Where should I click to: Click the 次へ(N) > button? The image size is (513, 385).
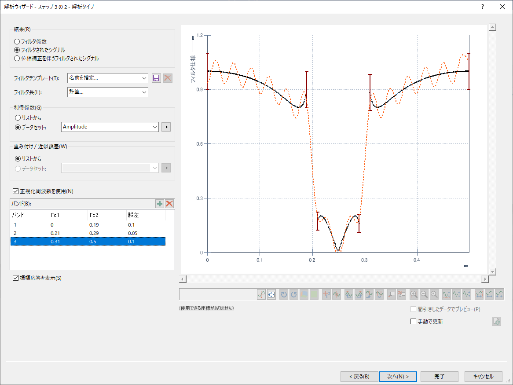(x=398, y=377)
